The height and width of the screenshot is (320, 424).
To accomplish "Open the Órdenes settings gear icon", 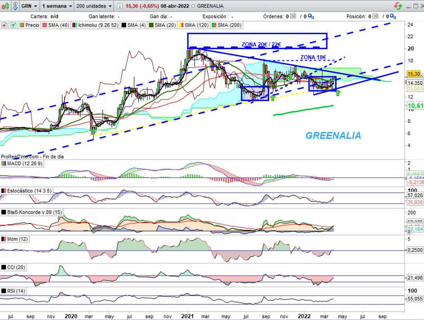I will click(x=311, y=16).
